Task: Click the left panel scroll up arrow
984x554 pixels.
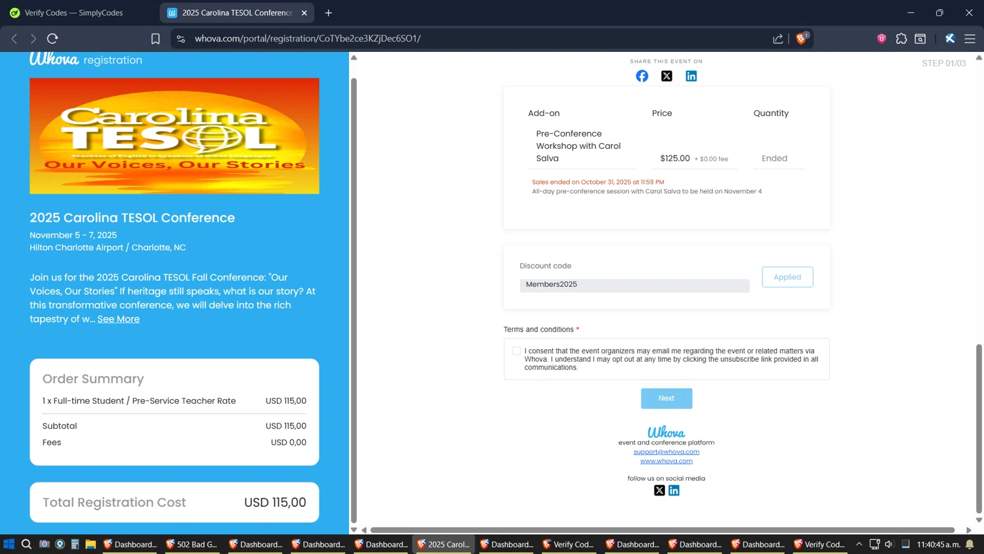Action: pos(354,58)
